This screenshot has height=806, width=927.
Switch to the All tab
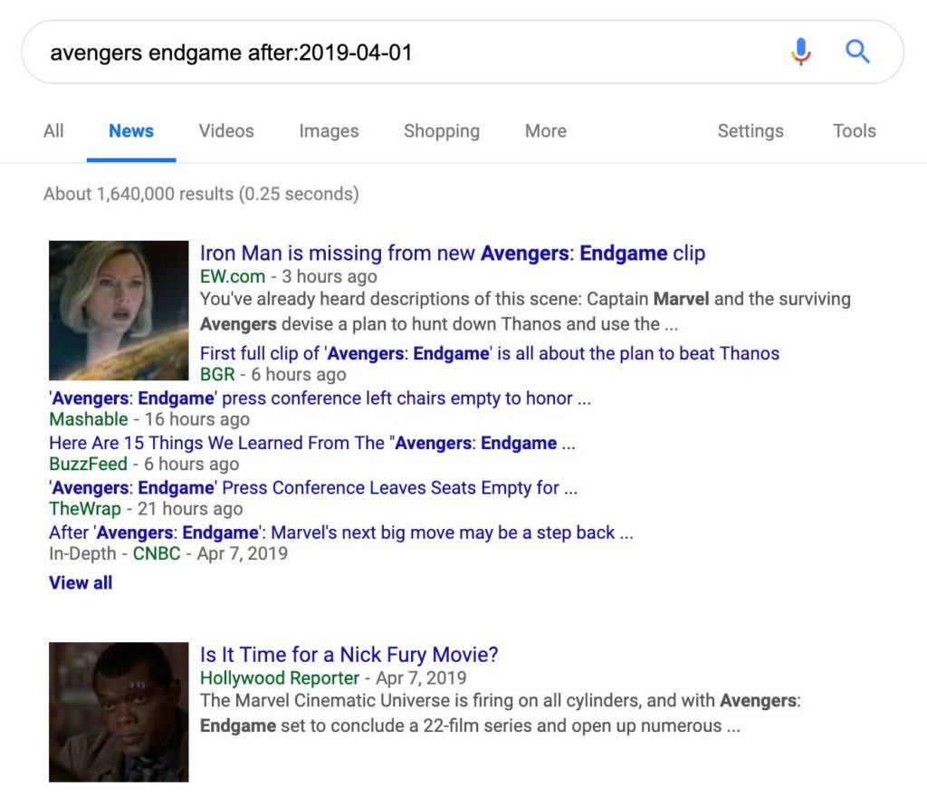pos(53,130)
